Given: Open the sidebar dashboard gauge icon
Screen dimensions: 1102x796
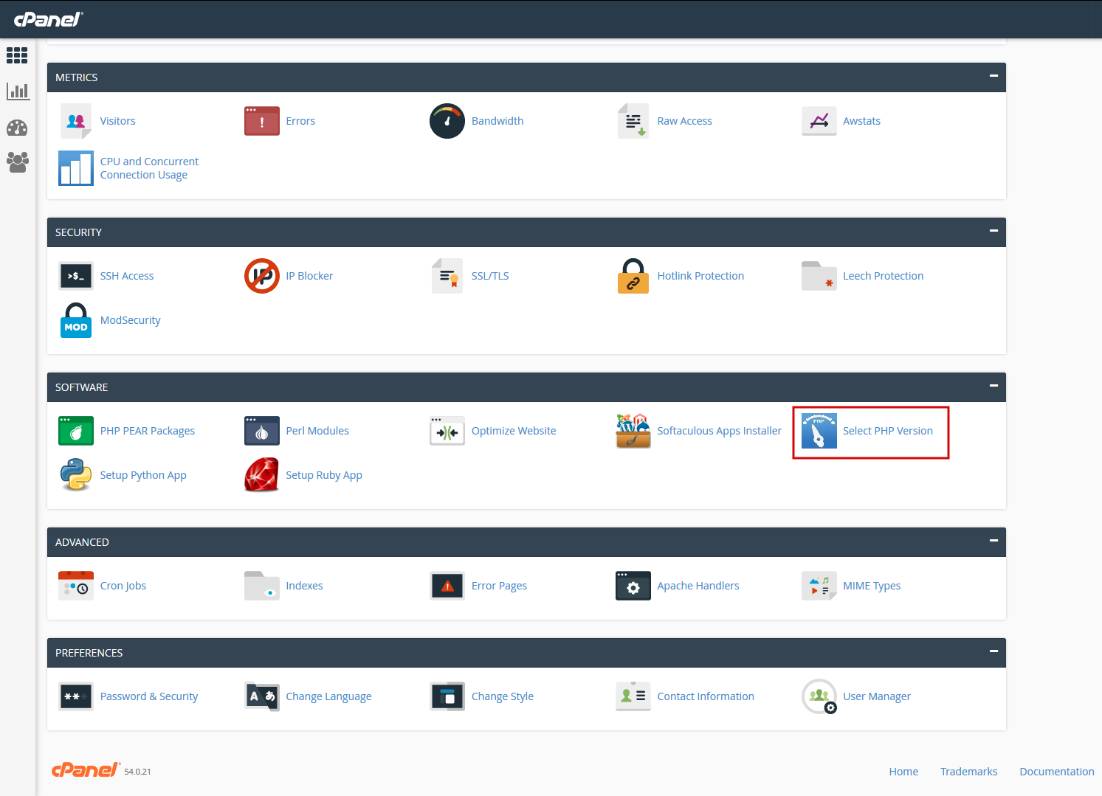Looking at the screenshot, I should (x=17, y=128).
